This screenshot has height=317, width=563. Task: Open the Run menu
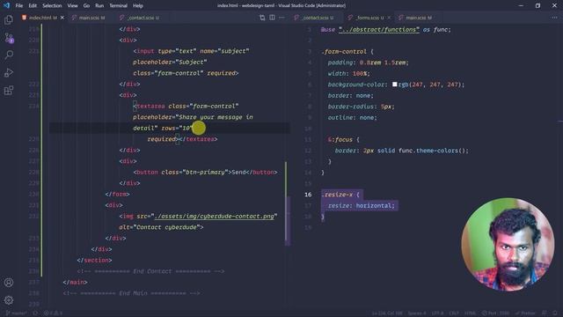click(99, 6)
